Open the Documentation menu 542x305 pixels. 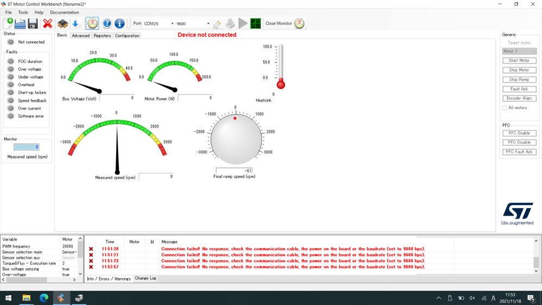point(65,12)
